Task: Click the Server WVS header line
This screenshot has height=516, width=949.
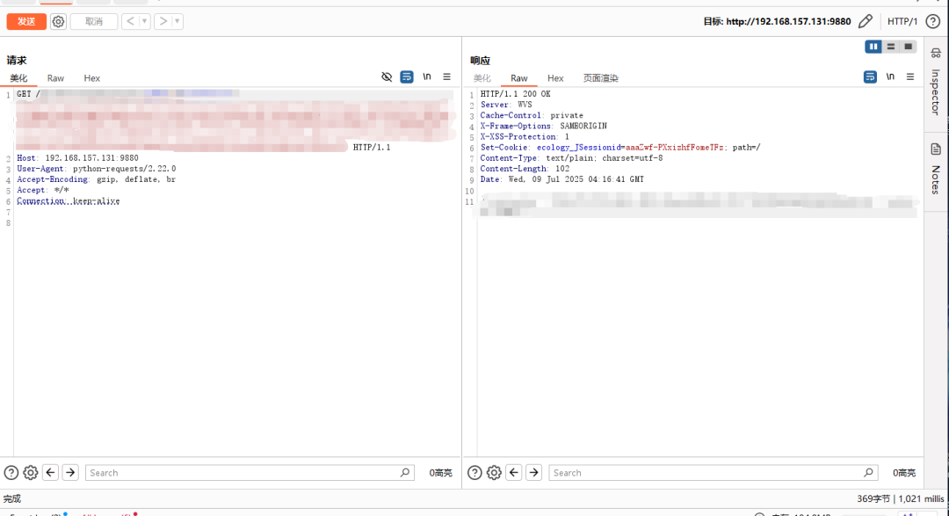Action: point(506,105)
